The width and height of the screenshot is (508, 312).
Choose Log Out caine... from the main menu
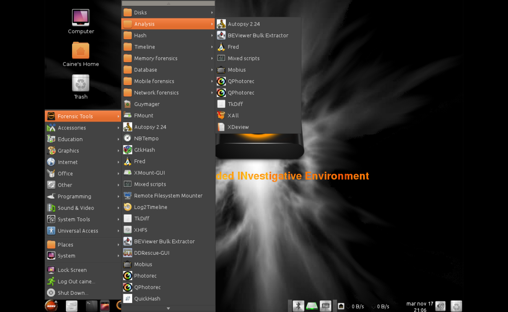coord(83,281)
